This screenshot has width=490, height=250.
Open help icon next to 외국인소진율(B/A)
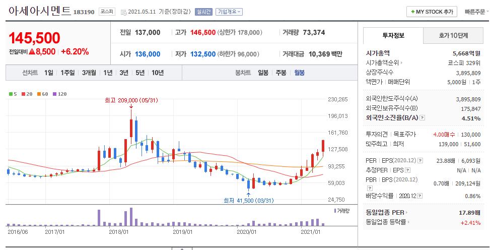click(423, 118)
